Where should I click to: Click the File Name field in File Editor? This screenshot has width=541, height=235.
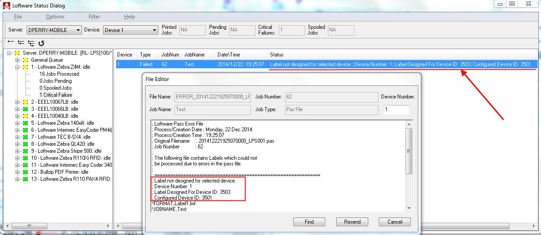[x=213, y=97]
